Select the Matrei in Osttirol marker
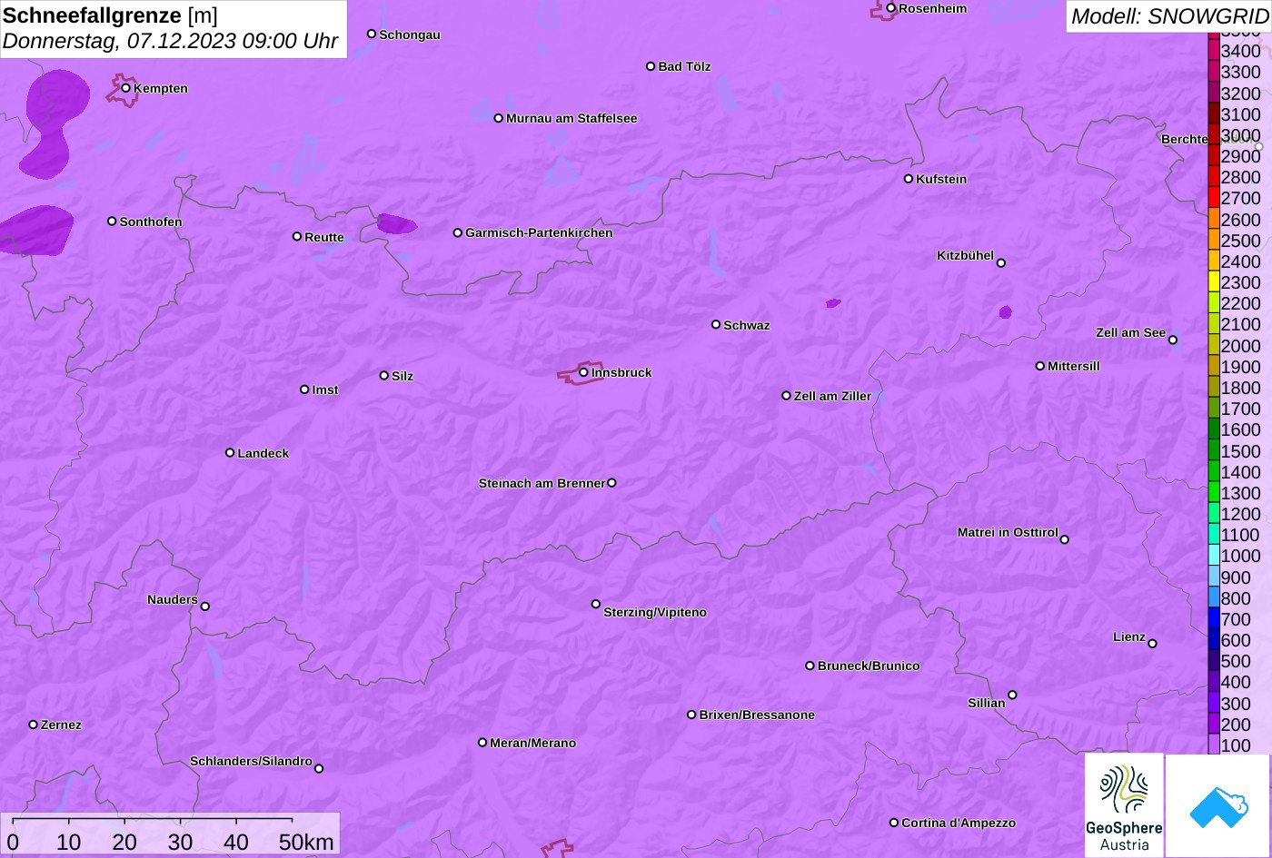This screenshot has height=858, width=1272. 1065,539
